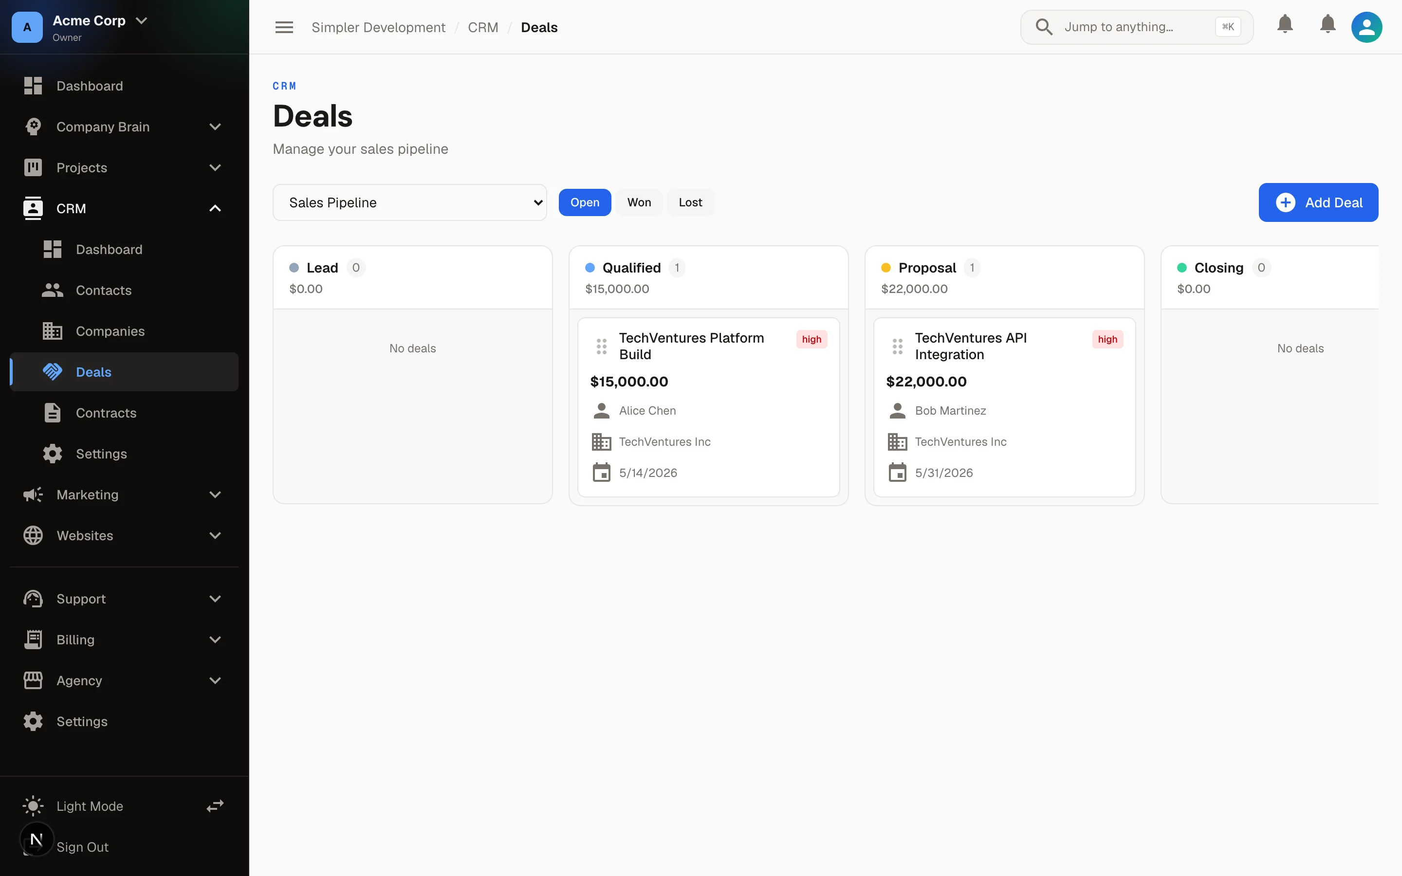Click the Add Deal button
Image resolution: width=1402 pixels, height=876 pixels.
coord(1318,202)
